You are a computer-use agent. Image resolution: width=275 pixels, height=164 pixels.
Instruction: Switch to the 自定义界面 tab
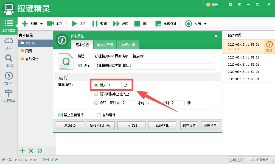[x=105, y=45]
